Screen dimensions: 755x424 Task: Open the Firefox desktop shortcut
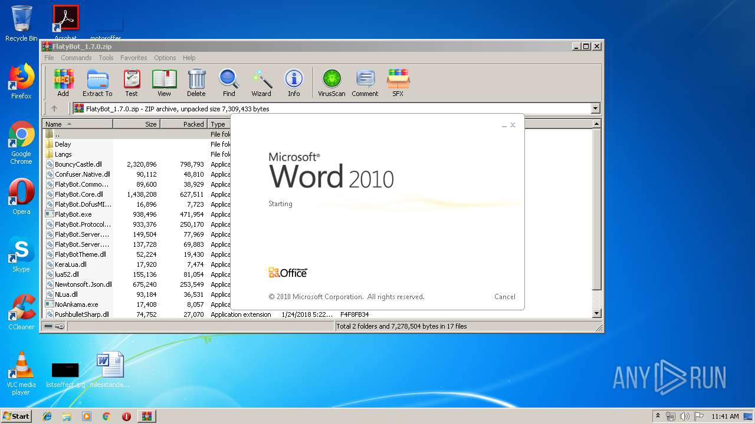click(x=21, y=81)
